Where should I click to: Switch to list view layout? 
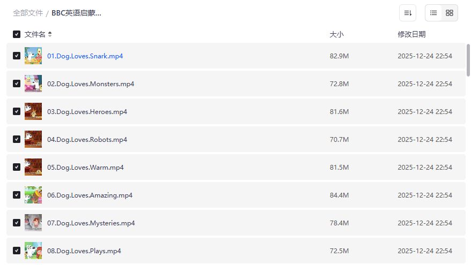[x=433, y=13]
